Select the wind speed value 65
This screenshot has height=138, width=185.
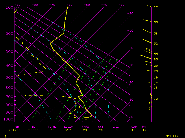156,59
